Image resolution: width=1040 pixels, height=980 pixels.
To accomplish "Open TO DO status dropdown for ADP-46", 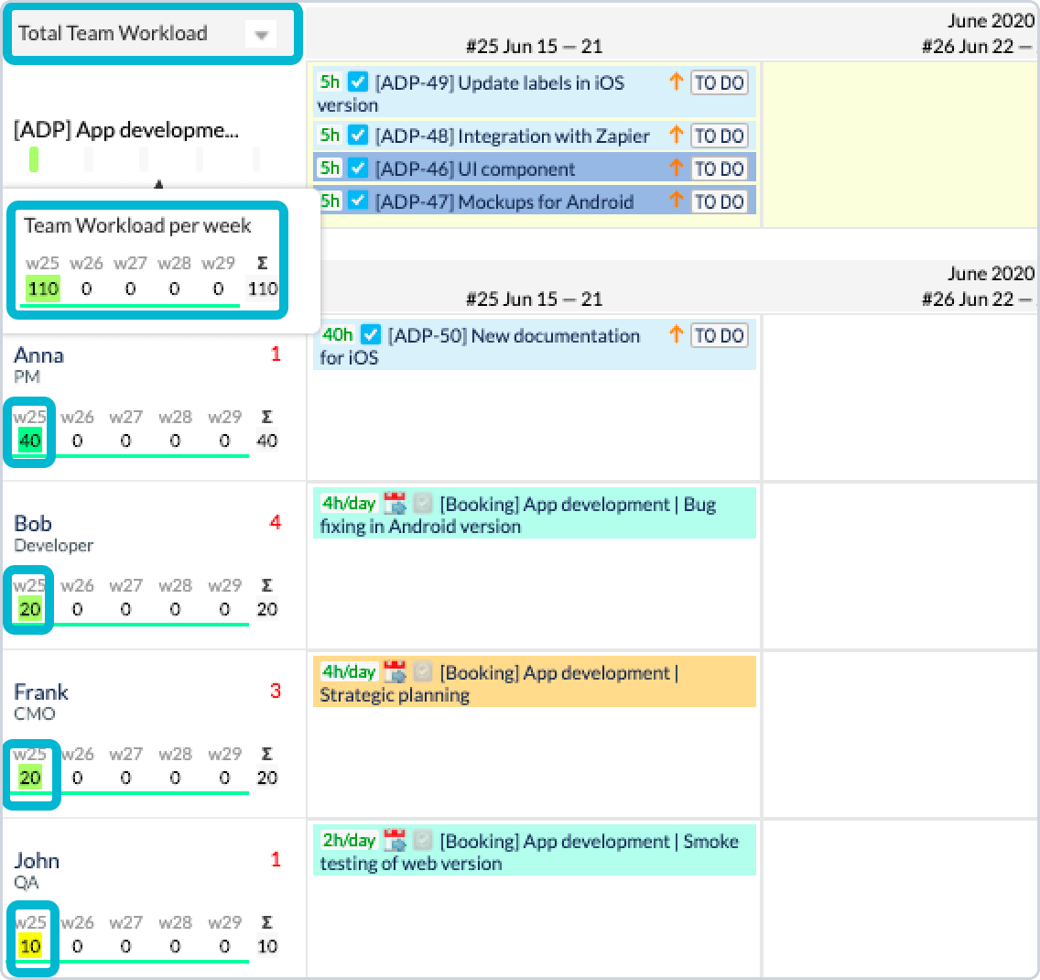I will point(719,169).
